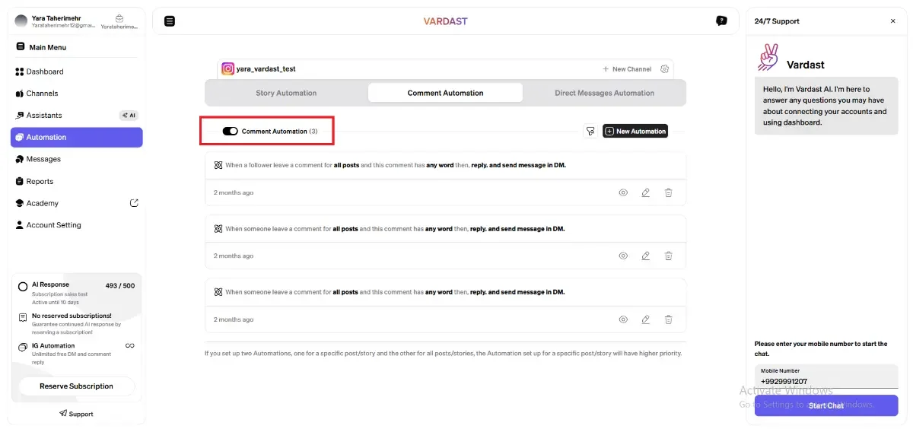Click the external-link icon next to Academy
Screen dimensions: 913x432
[x=134, y=203]
